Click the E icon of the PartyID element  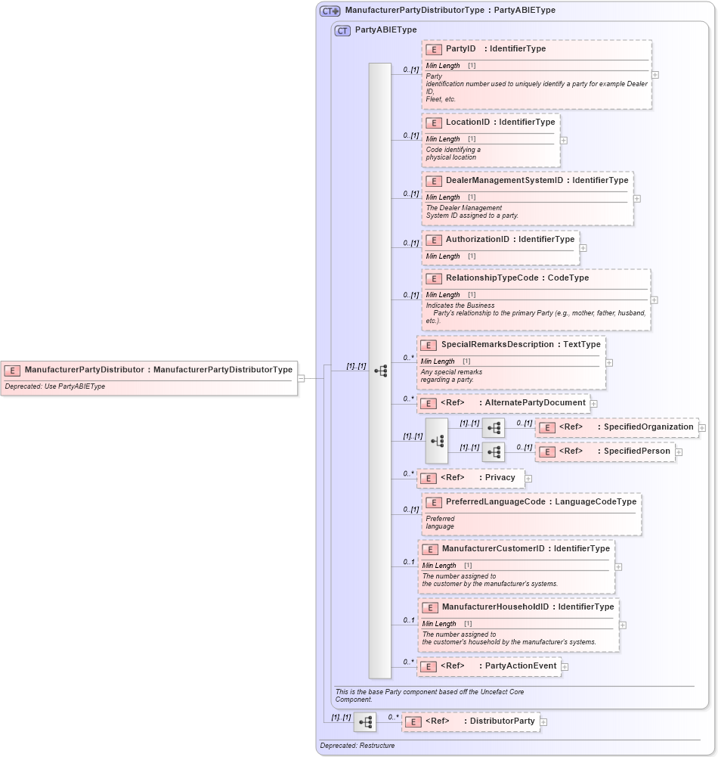click(435, 49)
